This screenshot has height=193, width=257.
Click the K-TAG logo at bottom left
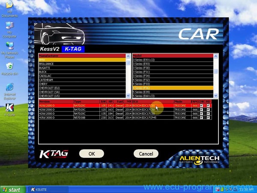54,154
